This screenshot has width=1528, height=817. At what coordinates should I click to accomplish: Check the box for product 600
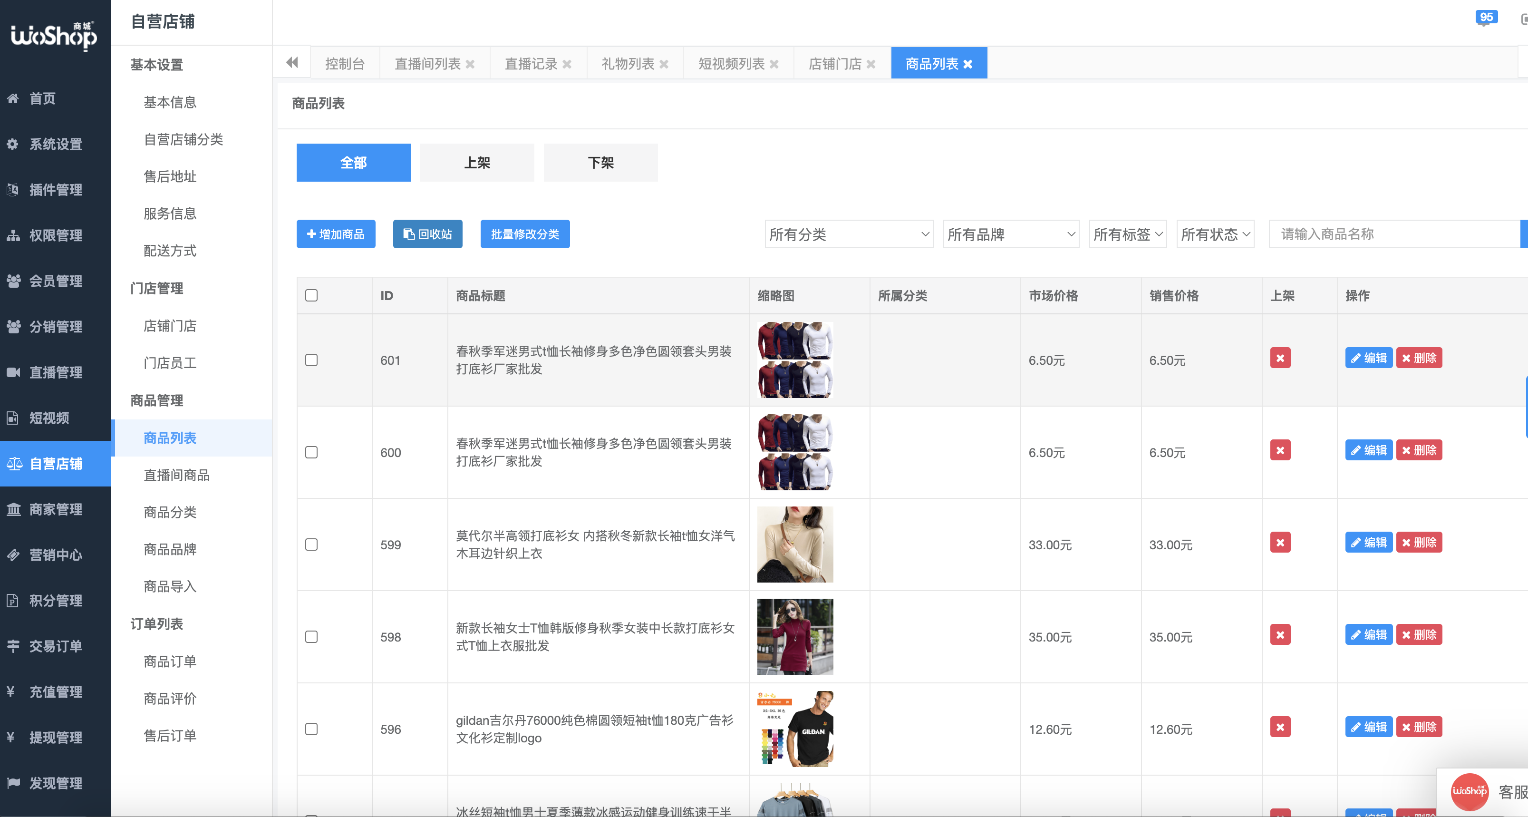[x=311, y=453]
